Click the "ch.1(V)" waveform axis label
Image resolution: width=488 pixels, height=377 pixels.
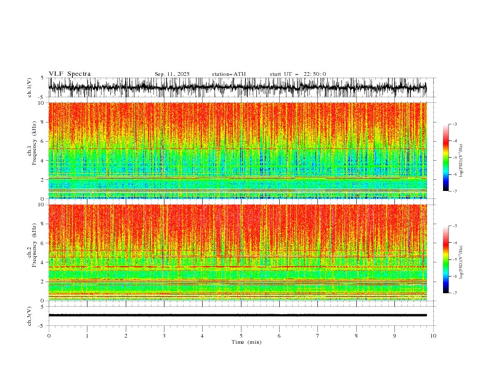30,87
